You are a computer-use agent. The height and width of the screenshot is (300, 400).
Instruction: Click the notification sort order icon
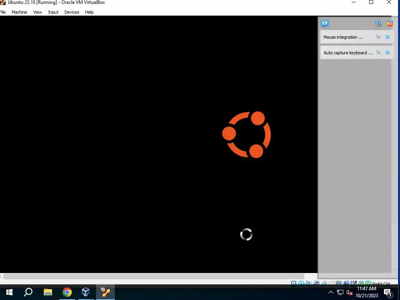pyautogui.click(x=378, y=23)
